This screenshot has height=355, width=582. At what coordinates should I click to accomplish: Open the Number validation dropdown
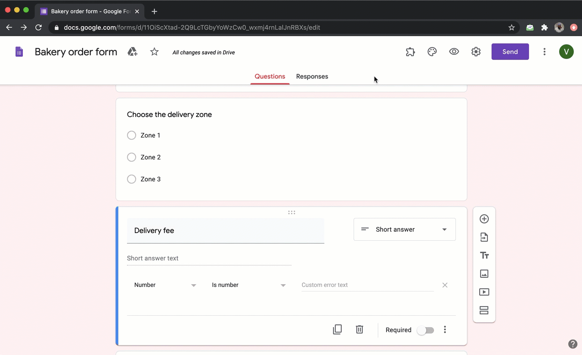[165, 285]
